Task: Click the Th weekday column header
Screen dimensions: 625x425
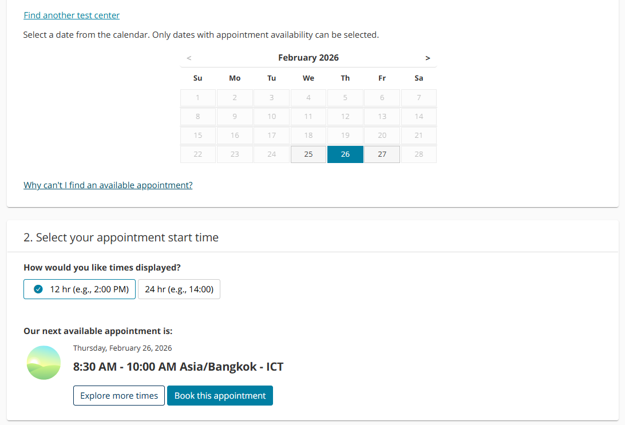Action: point(345,78)
